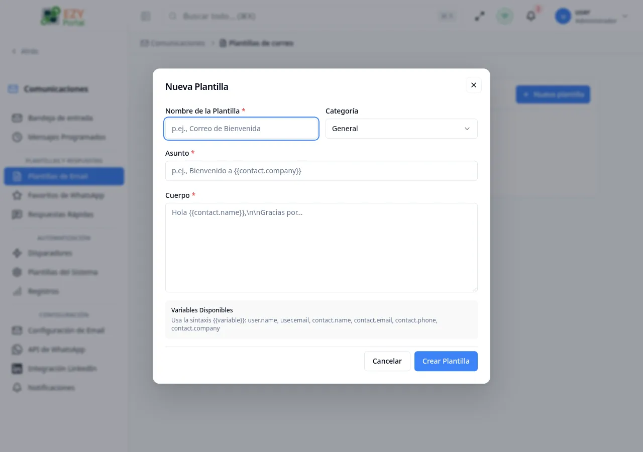Open Favoritos de WhatsApp sidebar item
Screen dimensions: 643x452
[x=64, y=195]
